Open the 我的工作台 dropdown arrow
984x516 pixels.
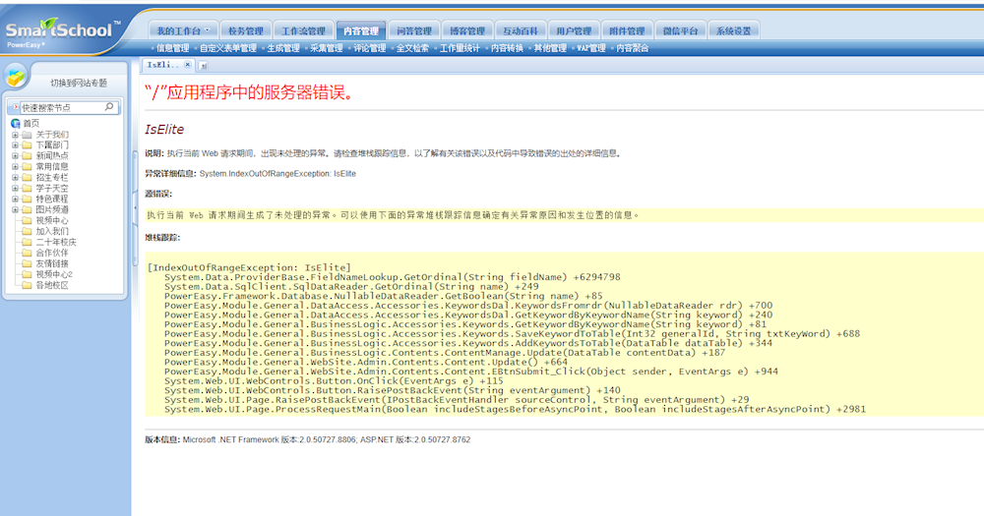(206, 30)
